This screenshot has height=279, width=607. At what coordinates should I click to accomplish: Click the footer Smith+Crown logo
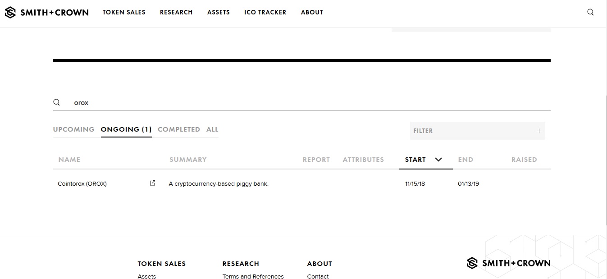tap(508, 263)
